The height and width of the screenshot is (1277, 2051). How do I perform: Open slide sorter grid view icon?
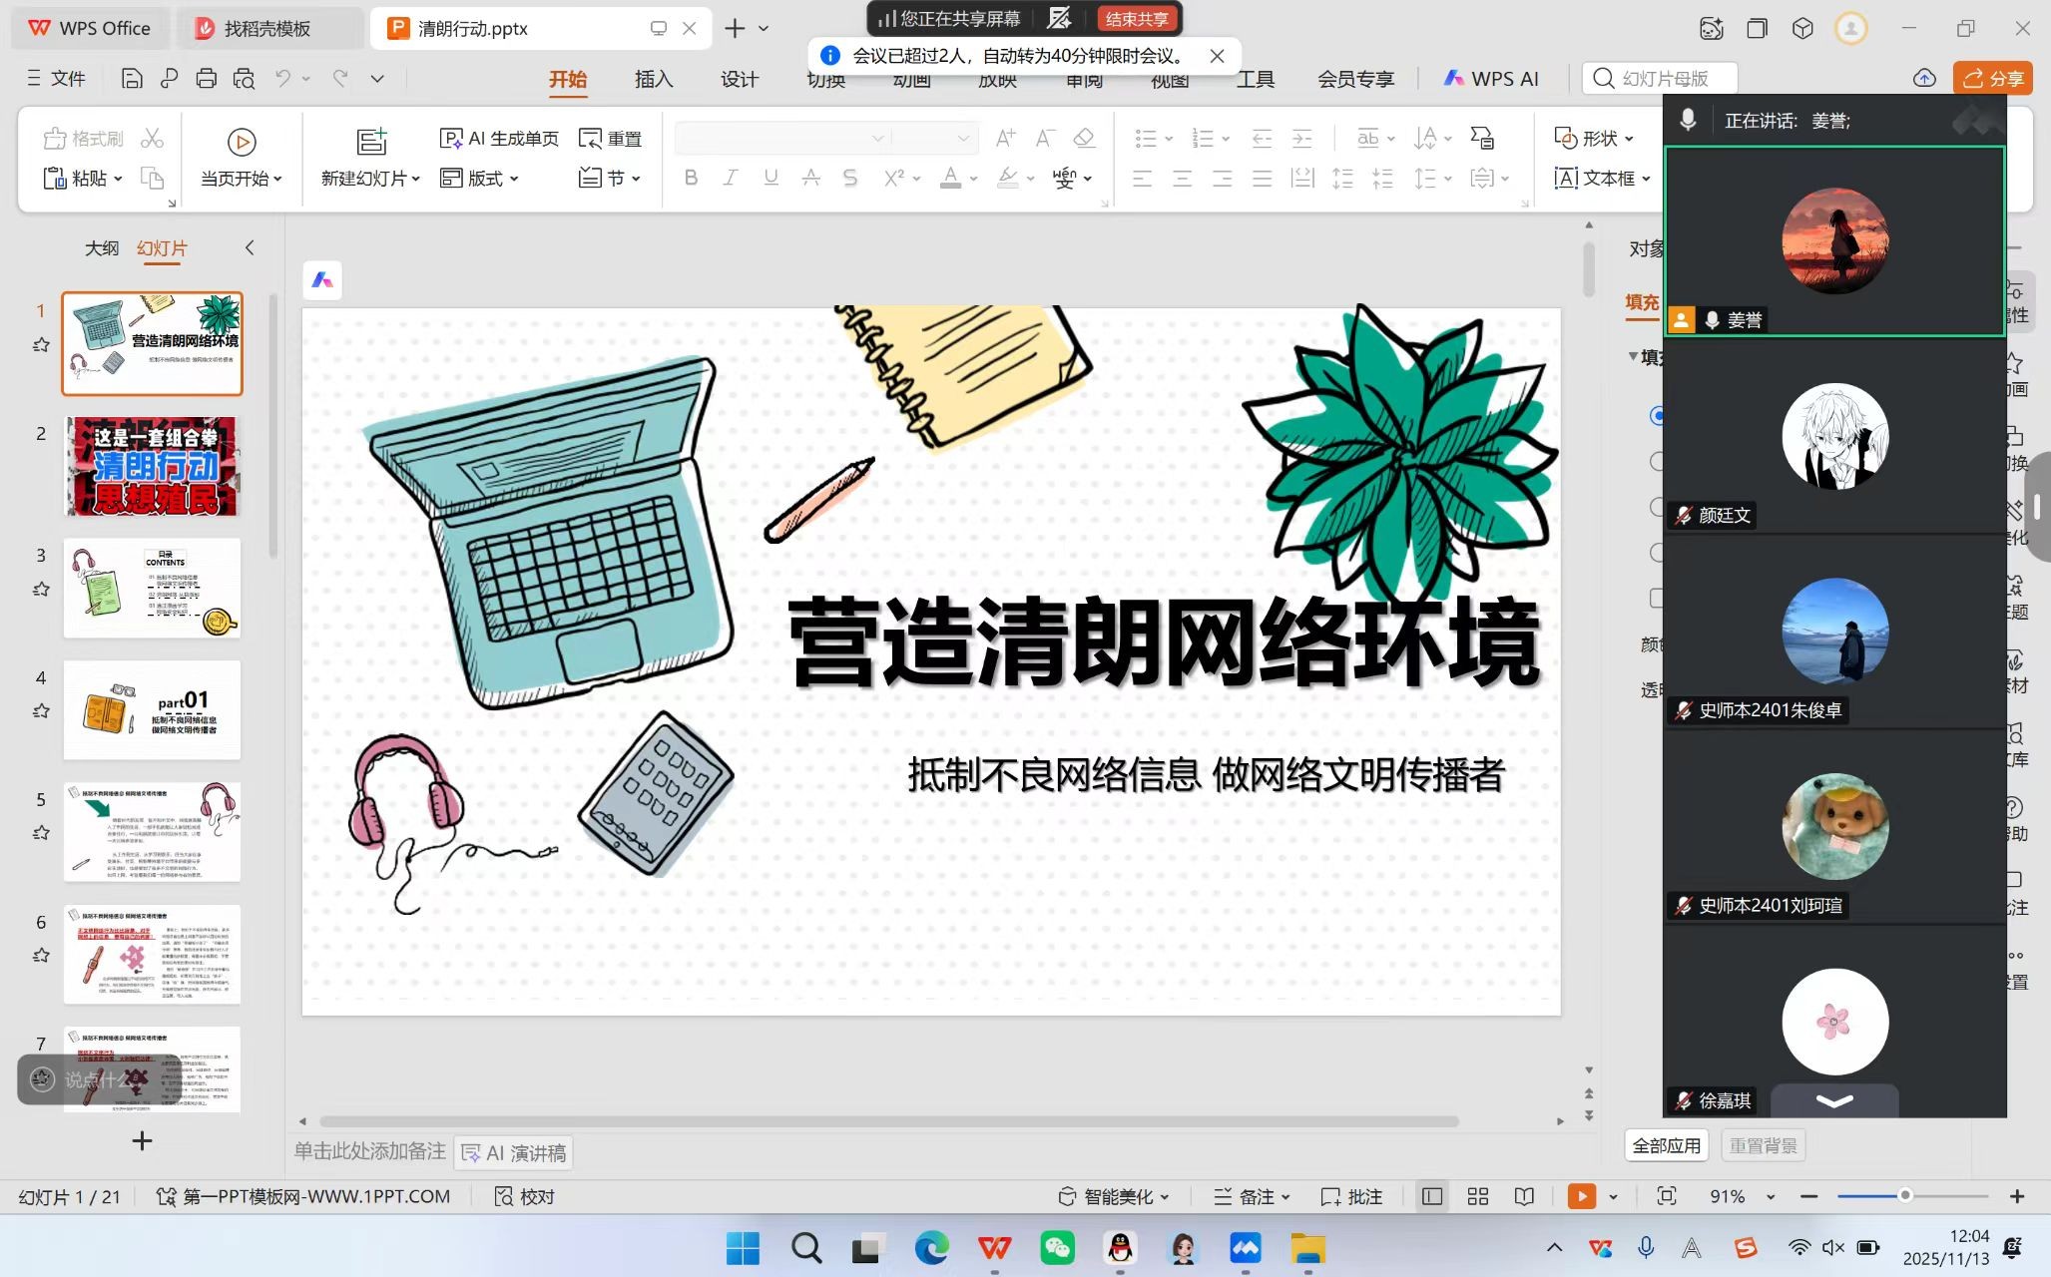(x=1478, y=1196)
